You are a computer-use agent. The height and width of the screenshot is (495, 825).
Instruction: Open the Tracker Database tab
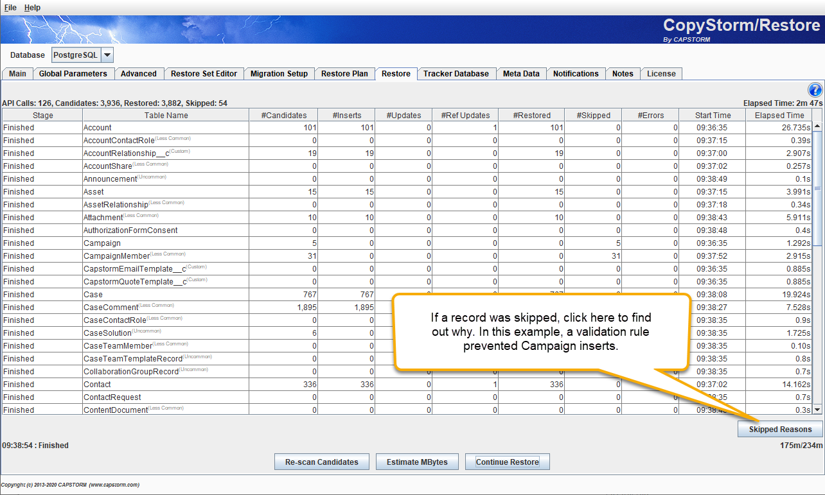coord(456,74)
